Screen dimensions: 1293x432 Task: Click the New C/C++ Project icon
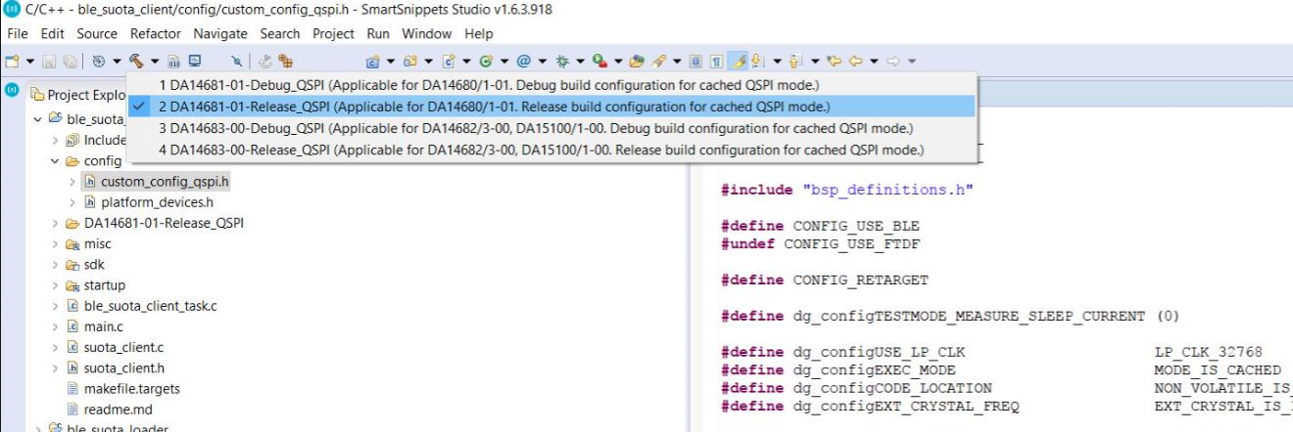(x=372, y=61)
